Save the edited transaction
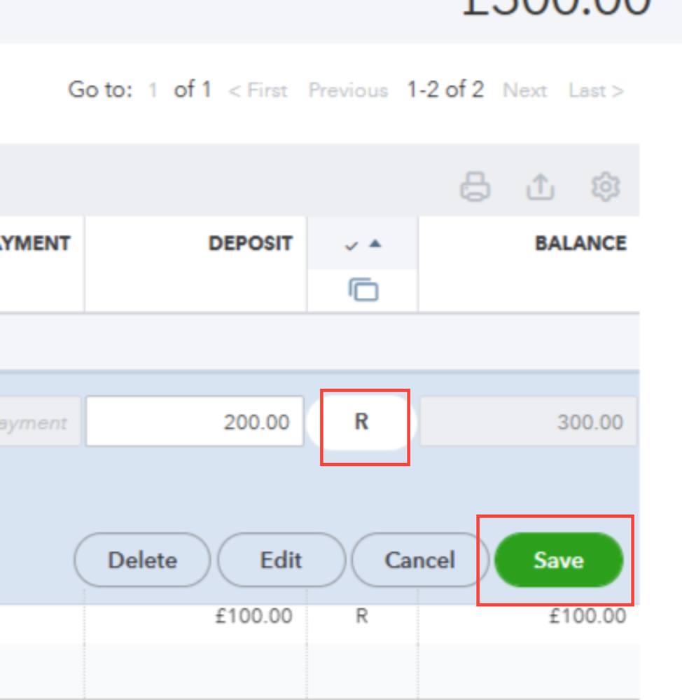Image resolution: width=682 pixels, height=700 pixels. click(558, 560)
